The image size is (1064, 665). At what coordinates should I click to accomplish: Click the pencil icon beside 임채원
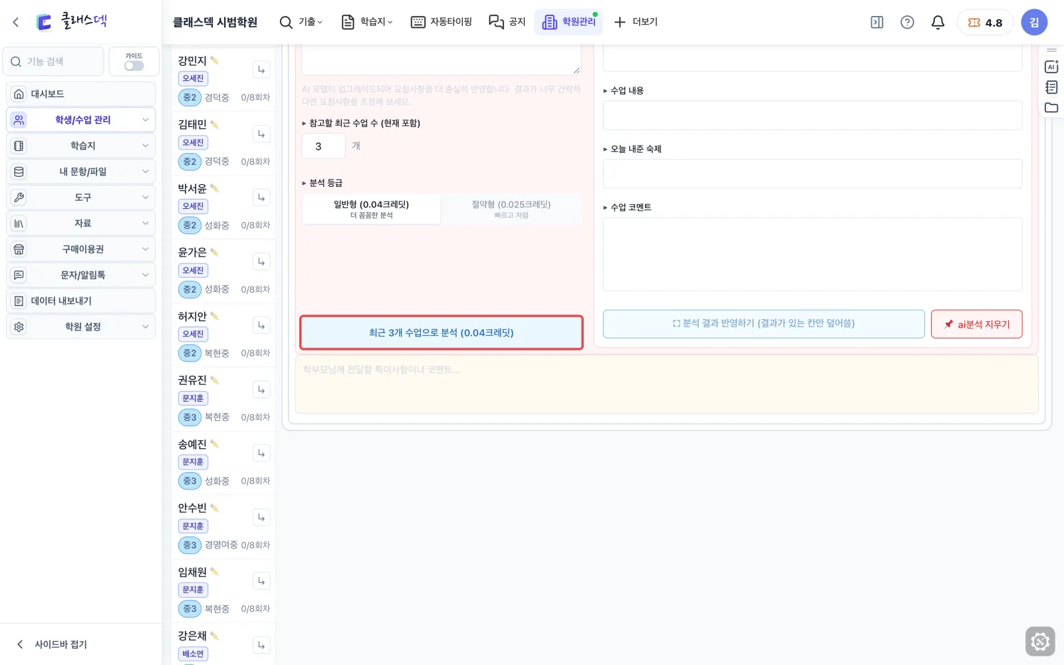215,572
